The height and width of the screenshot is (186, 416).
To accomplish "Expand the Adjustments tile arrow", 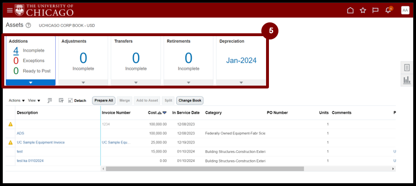I will pyautogui.click(x=83, y=82).
